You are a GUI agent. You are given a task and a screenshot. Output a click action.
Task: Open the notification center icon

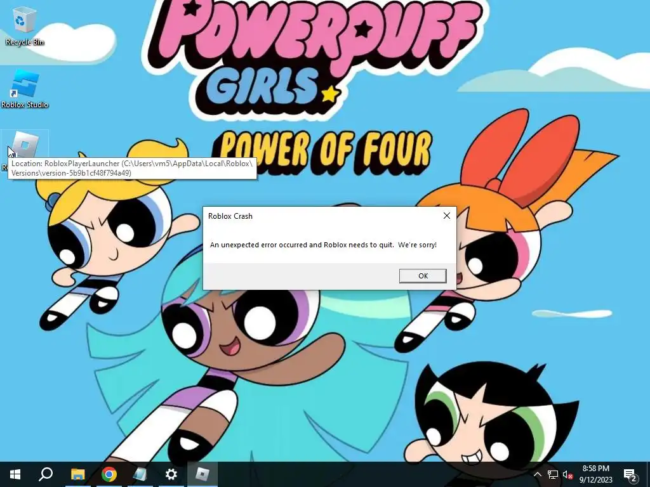pos(630,474)
